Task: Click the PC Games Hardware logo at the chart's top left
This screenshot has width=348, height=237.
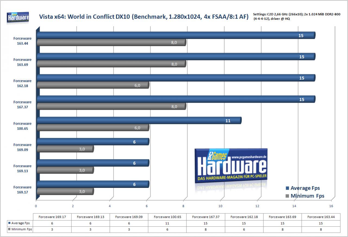Action: click(18, 18)
